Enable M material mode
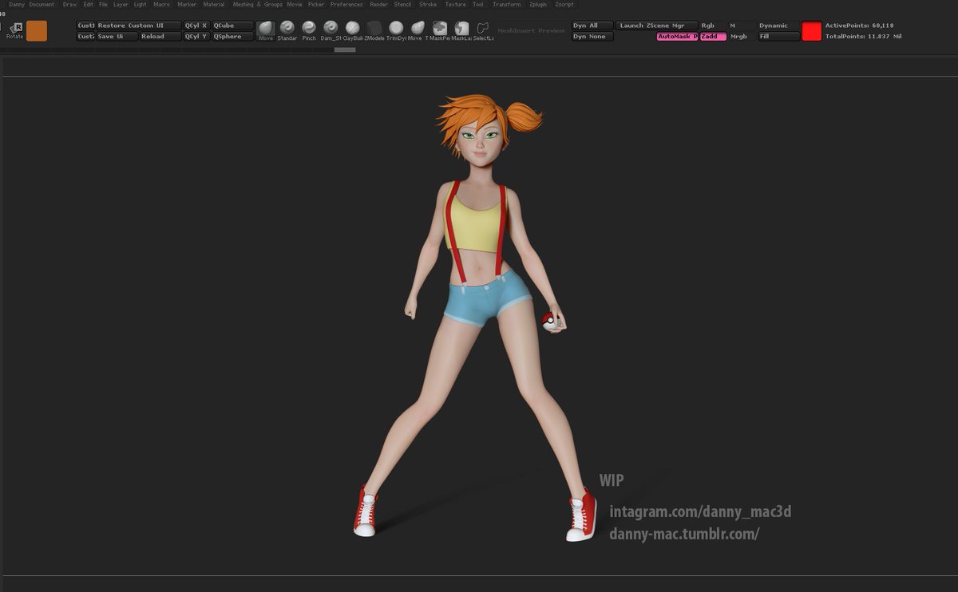958x592 pixels. (741, 26)
